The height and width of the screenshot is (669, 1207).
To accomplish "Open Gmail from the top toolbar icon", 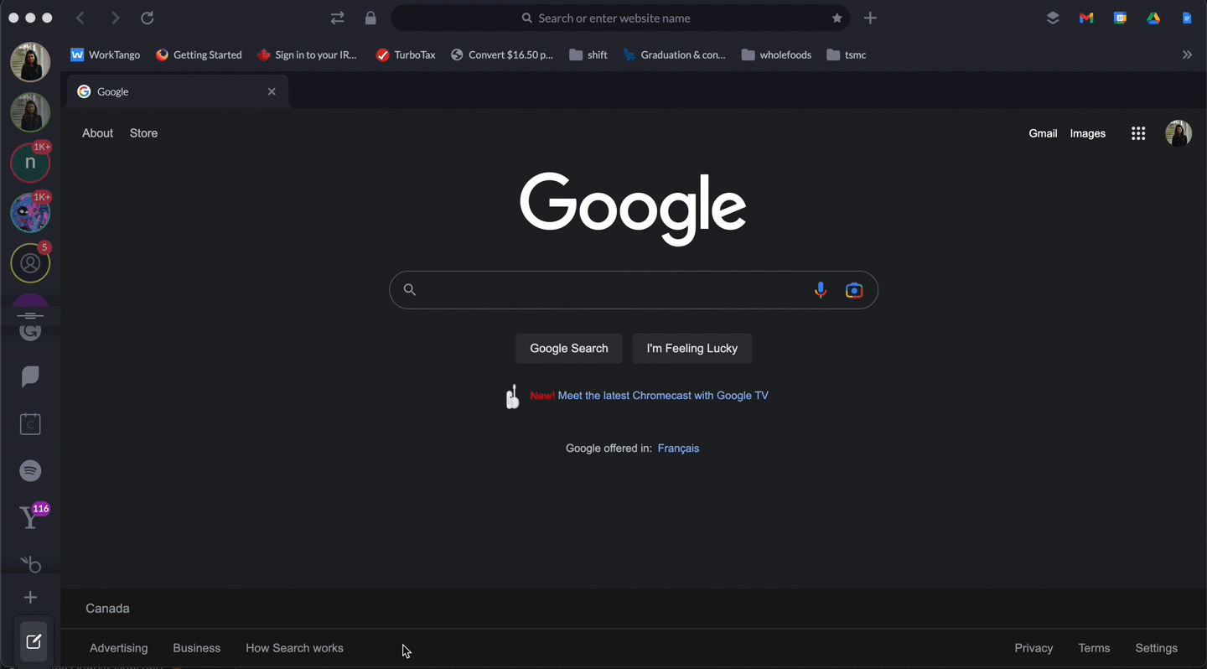I will pos(1086,18).
